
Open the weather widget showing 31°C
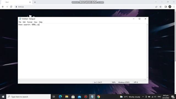pyautogui.click(x=130, y=97)
